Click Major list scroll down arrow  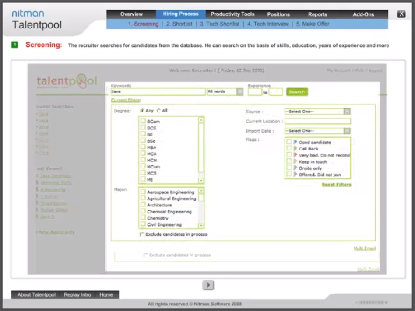(x=201, y=225)
